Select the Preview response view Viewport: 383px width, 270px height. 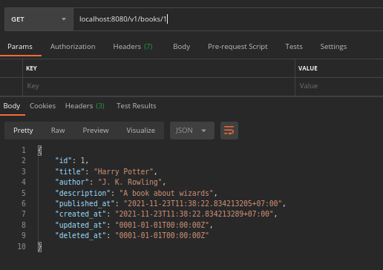(x=96, y=131)
